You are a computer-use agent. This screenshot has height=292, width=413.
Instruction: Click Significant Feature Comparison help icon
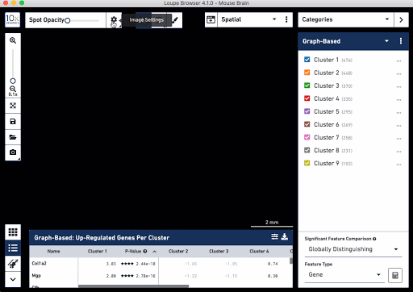pos(374,239)
